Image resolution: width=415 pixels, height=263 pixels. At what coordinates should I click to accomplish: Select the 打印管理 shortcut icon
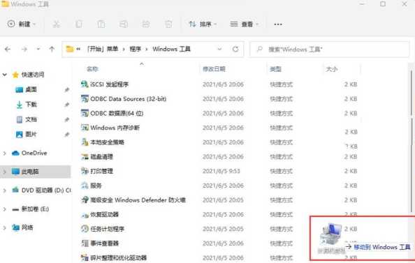click(x=85, y=171)
